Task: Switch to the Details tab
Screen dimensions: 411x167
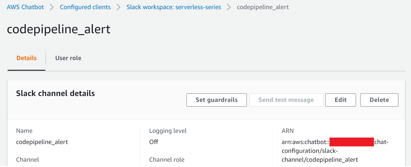Action: (x=26, y=58)
